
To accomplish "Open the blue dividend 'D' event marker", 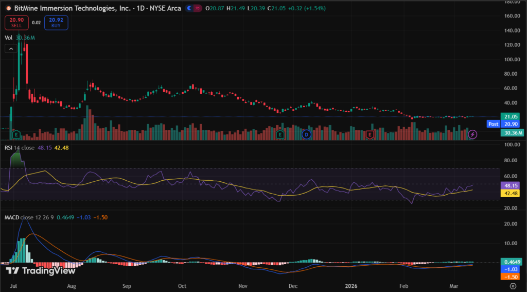I will click(307, 134).
